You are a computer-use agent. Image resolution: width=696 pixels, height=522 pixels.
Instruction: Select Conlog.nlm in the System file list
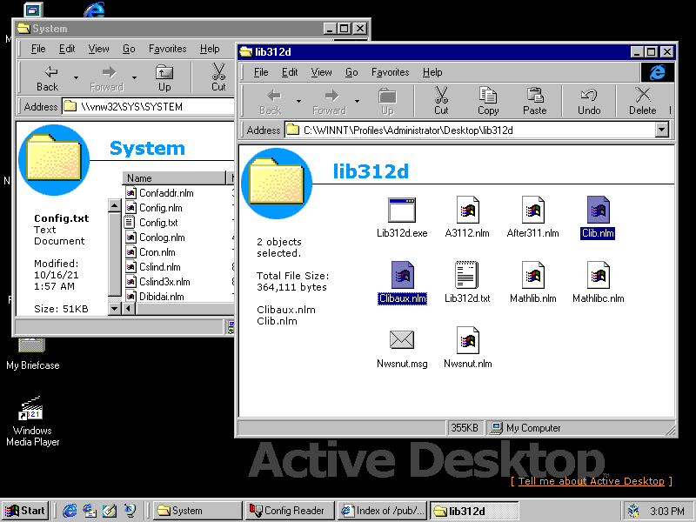(x=155, y=238)
